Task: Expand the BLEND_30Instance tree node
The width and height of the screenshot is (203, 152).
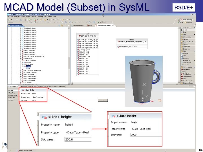Action: [x=20, y=50]
